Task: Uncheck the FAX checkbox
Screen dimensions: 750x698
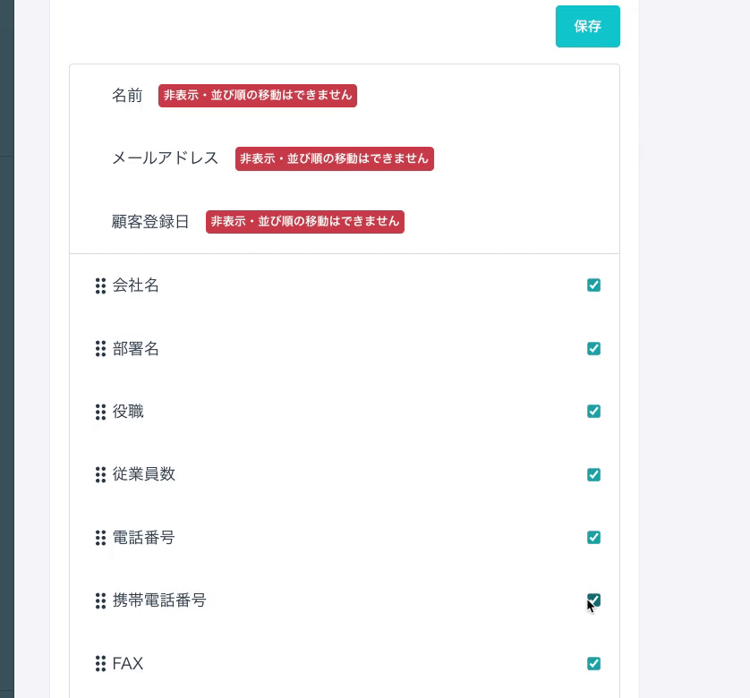Action: pyautogui.click(x=593, y=664)
